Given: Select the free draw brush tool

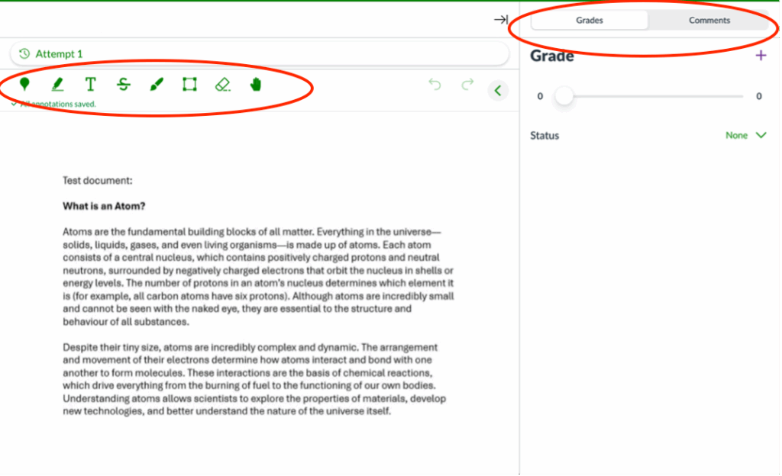Looking at the screenshot, I should point(156,85).
